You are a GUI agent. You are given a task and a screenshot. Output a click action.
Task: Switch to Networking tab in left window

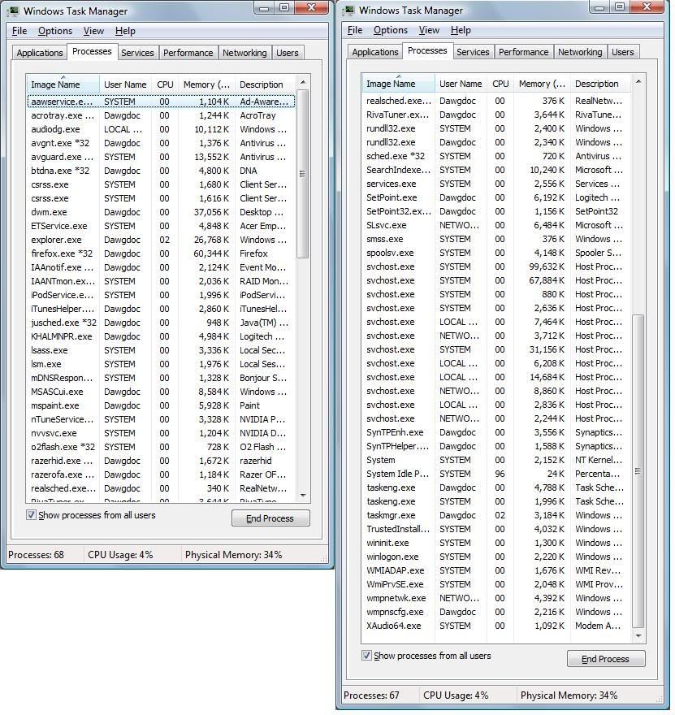tap(244, 53)
